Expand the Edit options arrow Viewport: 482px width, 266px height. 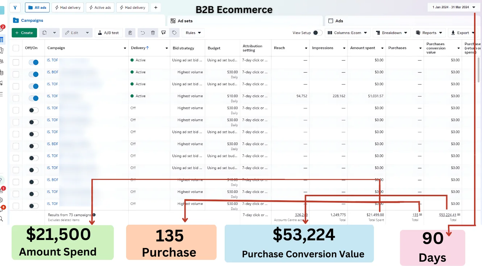[87, 33]
